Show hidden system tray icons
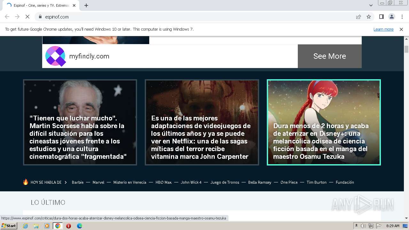409x230 pixels. (x=356, y=226)
